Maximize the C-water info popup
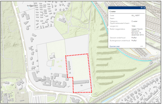162x104 pixels. [142, 8]
